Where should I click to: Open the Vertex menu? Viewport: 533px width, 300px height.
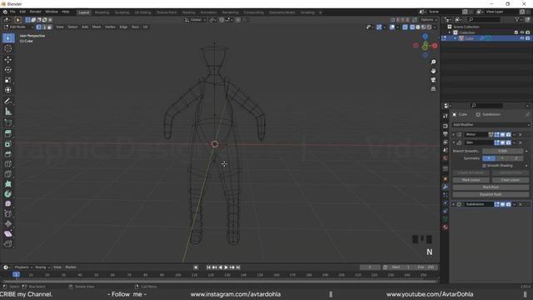pyautogui.click(x=110, y=27)
